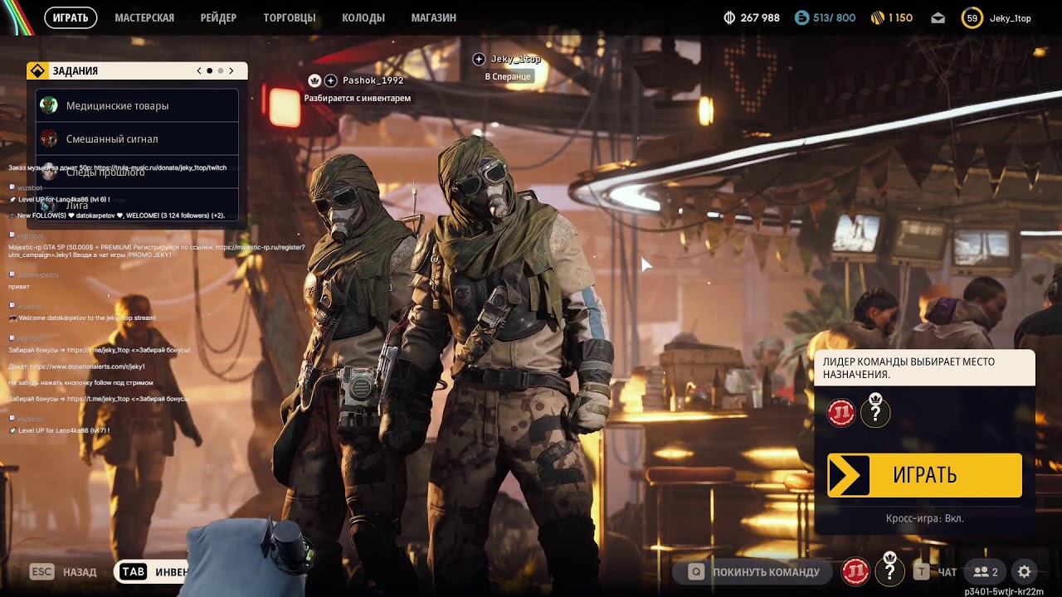This screenshot has width=1062, height=597.
Task: Click the level 59 badge
Action: tap(972, 17)
